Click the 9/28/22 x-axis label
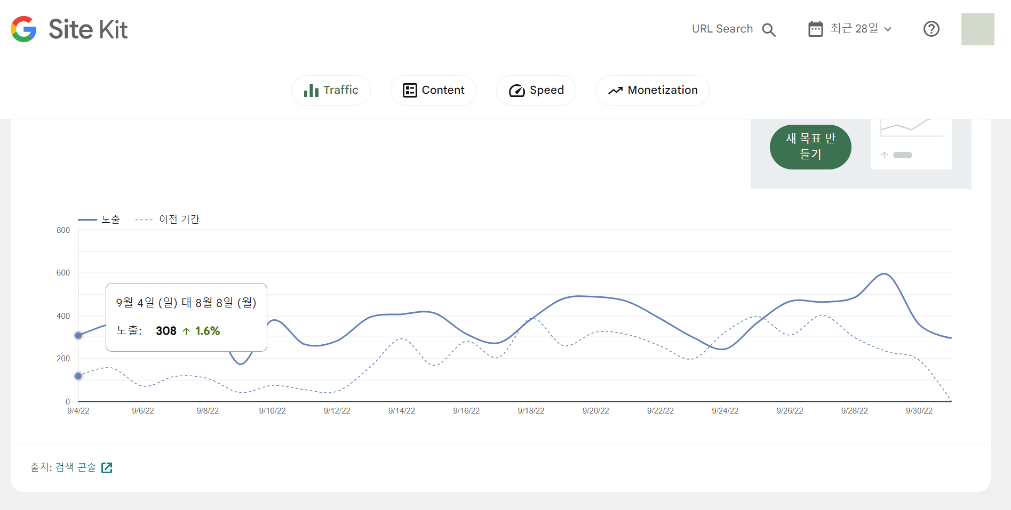Viewport: 1011px width, 510px height. pyautogui.click(x=854, y=411)
